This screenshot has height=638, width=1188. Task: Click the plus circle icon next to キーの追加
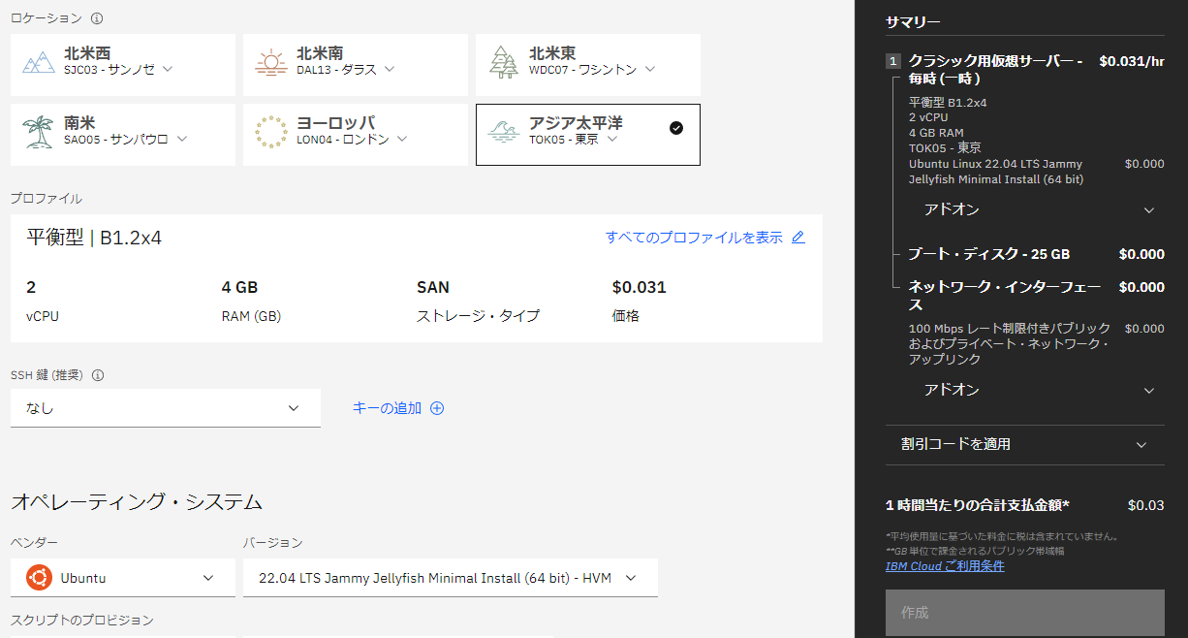[x=437, y=408]
